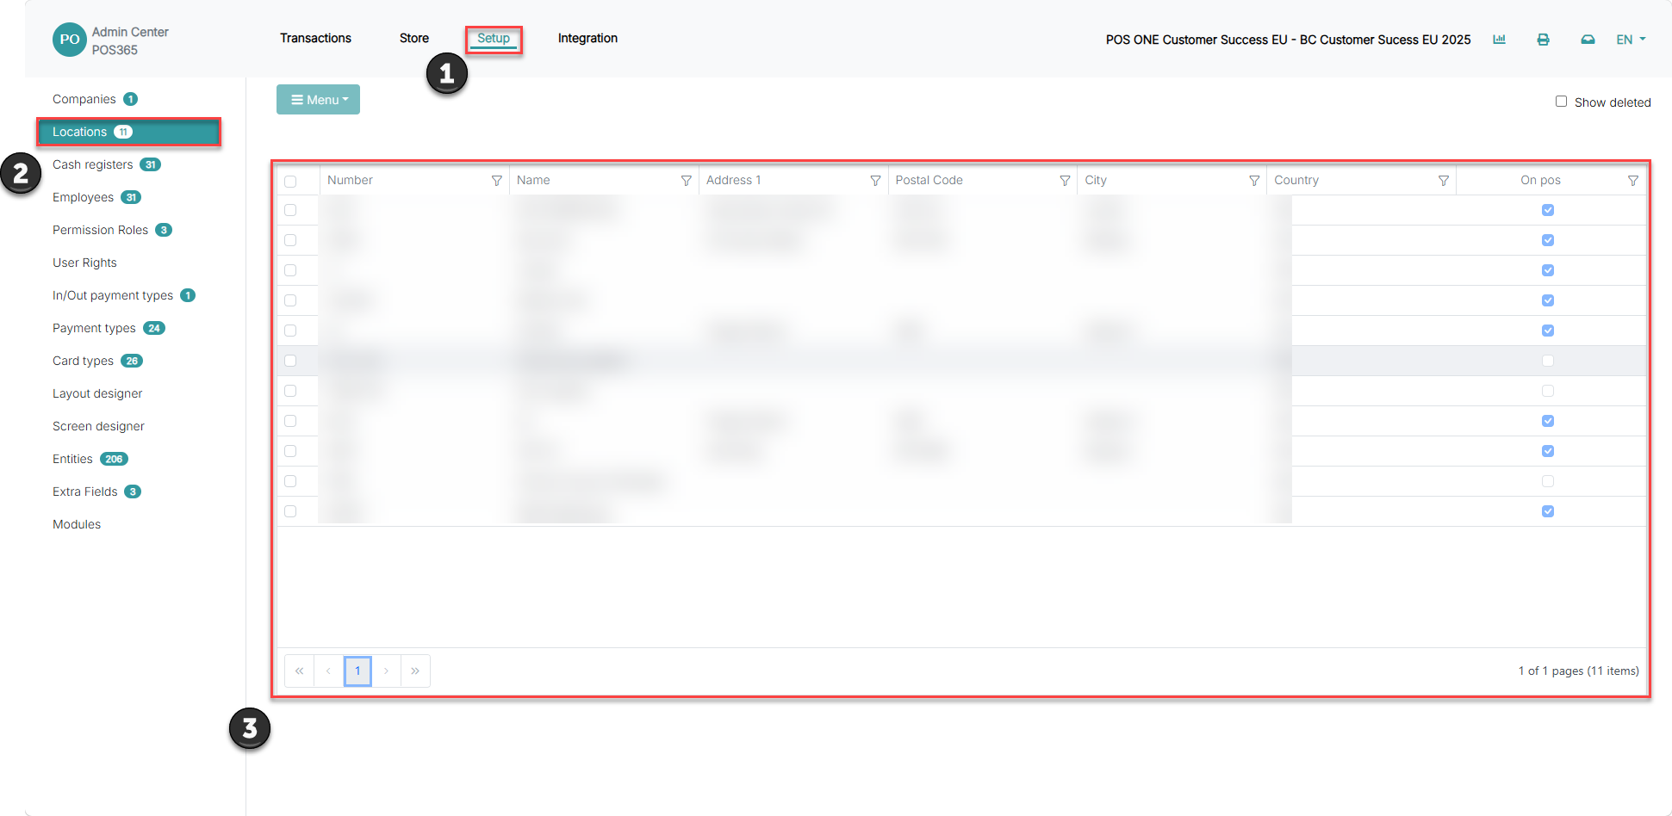Image resolution: width=1672 pixels, height=816 pixels.
Task: Click the company name in header
Action: (1288, 40)
